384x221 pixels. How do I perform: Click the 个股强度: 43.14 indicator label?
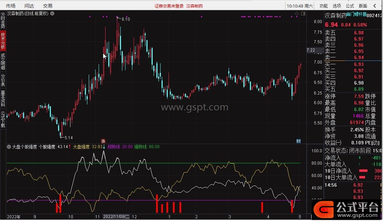(x=53, y=147)
